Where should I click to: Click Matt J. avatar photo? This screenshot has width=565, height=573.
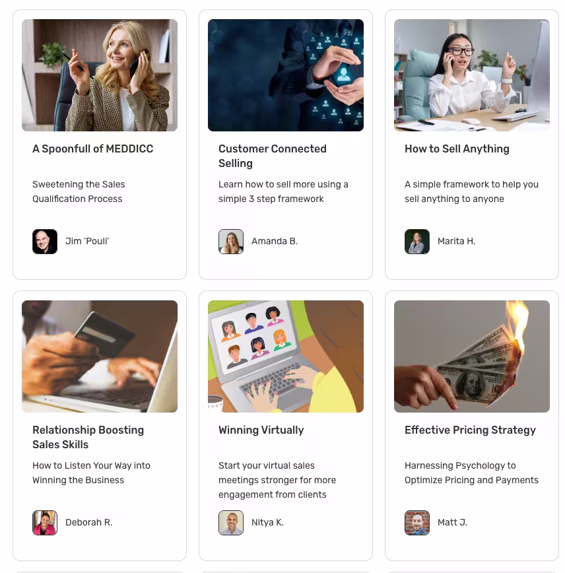417,523
